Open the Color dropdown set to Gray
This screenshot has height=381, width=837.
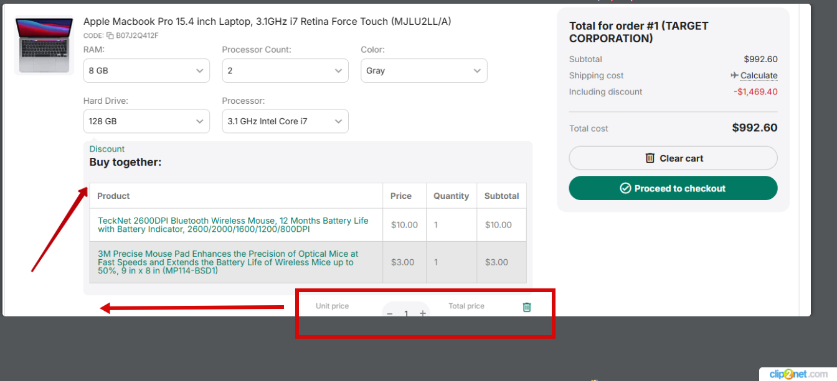pos(423,71)
